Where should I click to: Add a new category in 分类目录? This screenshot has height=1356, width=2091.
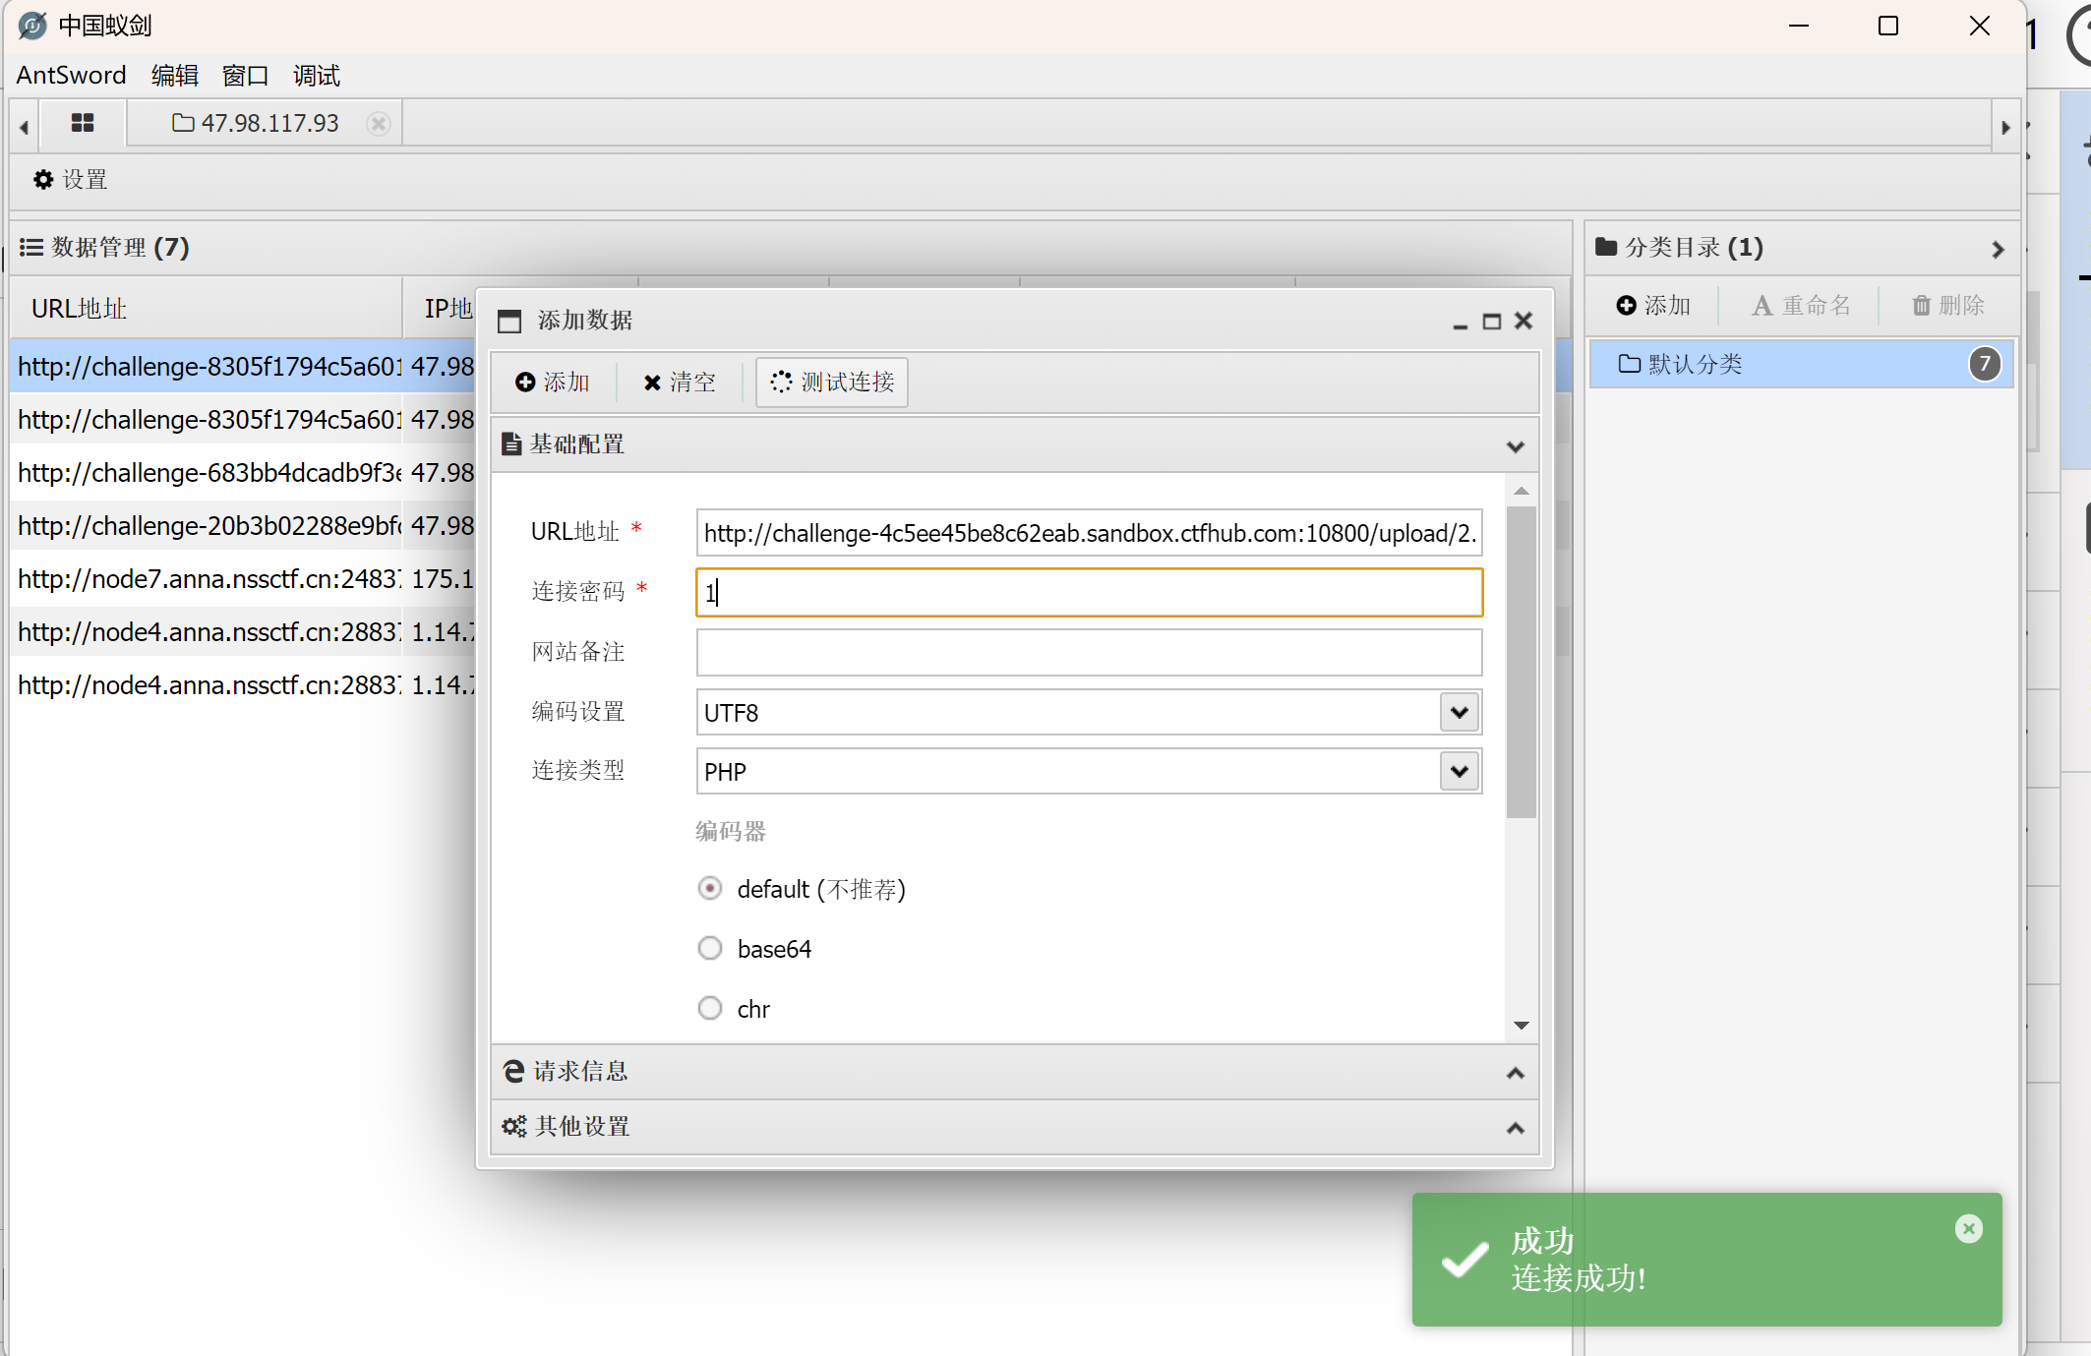coord(1653,306)
